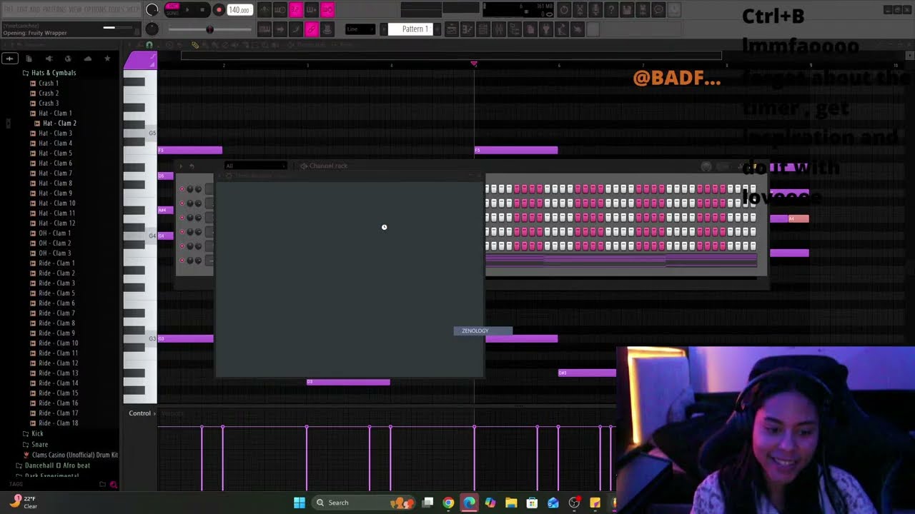Mute the second channel via its green LED

[x=182, y=203]
